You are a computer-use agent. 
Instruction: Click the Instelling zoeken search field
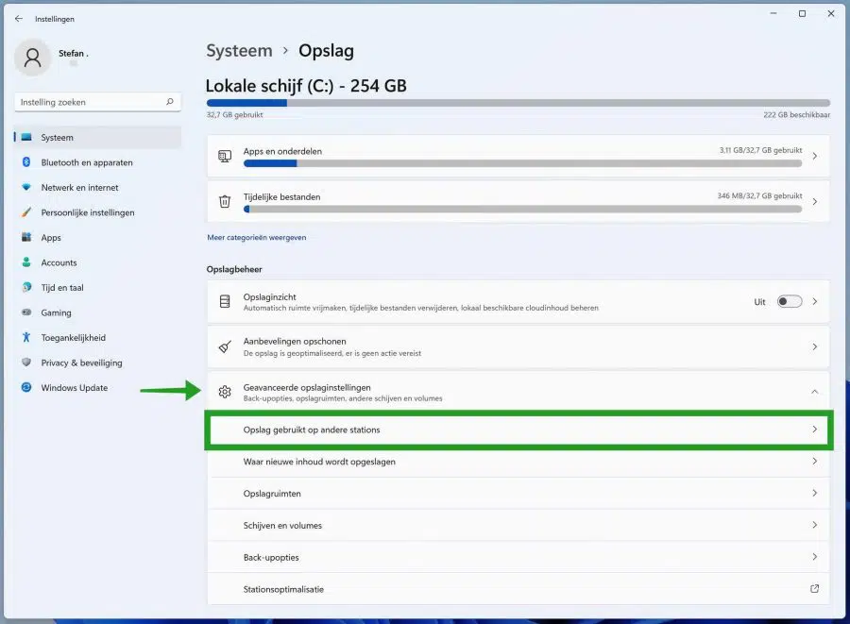coord(97,102)
